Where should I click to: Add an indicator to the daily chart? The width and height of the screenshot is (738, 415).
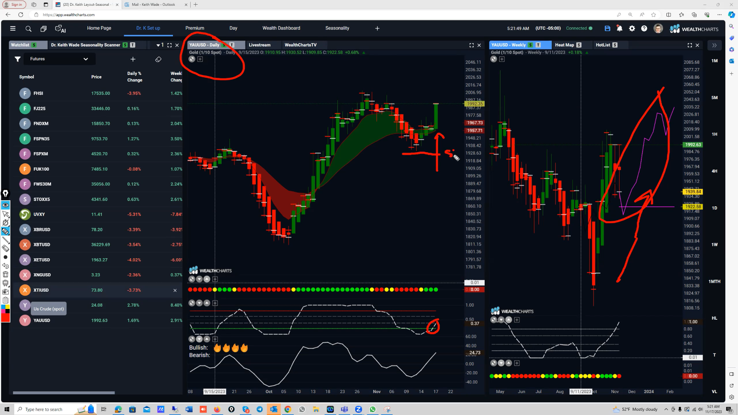(200, 59)
